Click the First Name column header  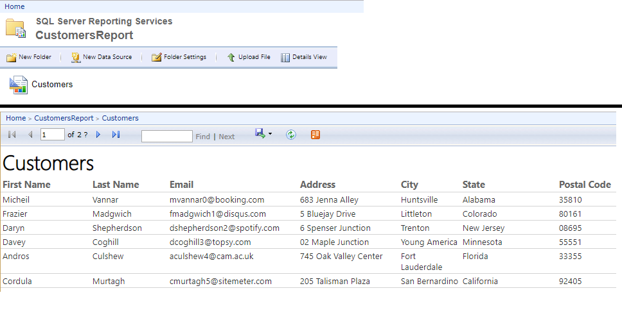[26, 185]
